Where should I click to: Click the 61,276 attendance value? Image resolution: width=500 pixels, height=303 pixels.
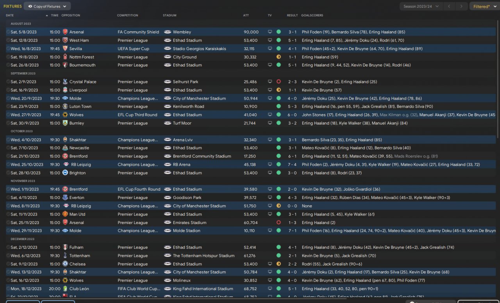[x=250, y=256]
